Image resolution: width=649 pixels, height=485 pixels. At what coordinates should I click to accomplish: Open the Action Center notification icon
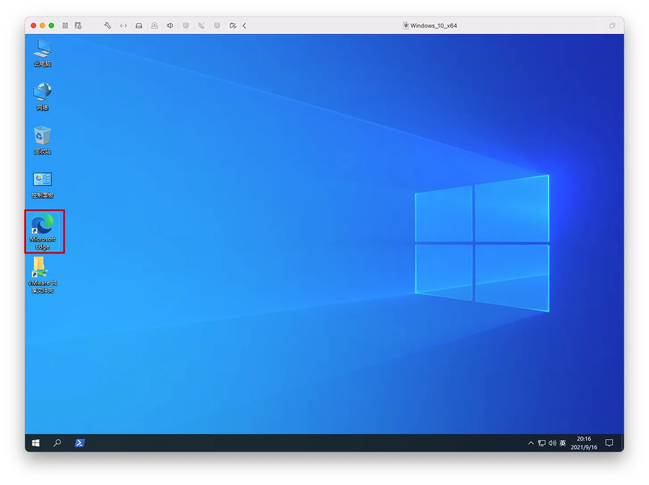(609, 443)
